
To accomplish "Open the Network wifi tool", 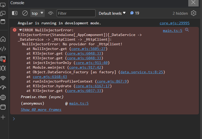I will 3,78.
